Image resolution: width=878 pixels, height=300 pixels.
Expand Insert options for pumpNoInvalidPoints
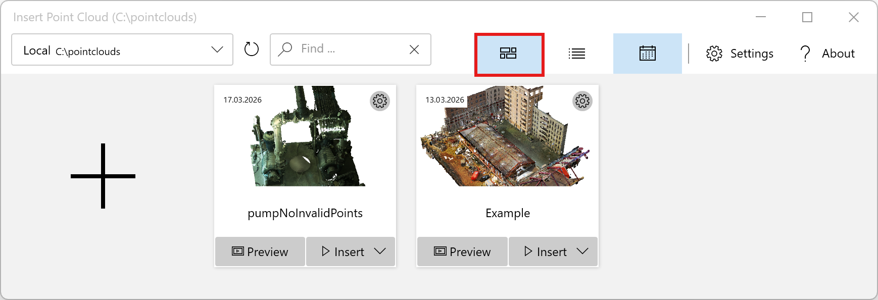pos(380,252)
